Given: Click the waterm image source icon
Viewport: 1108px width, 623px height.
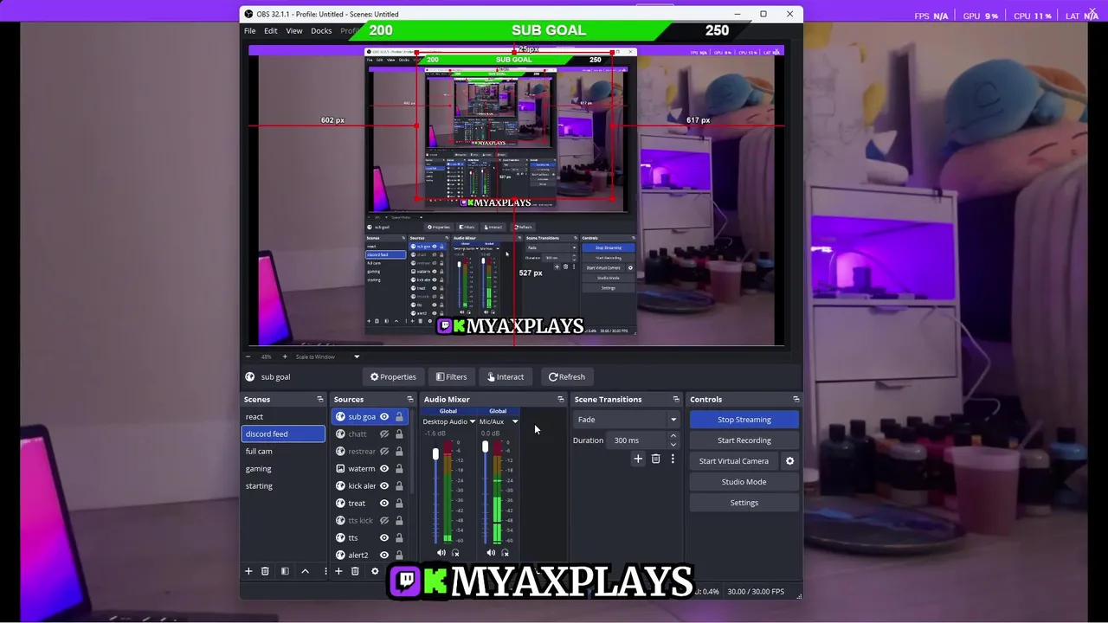Looking at the screenshot, I should (340, 469).
